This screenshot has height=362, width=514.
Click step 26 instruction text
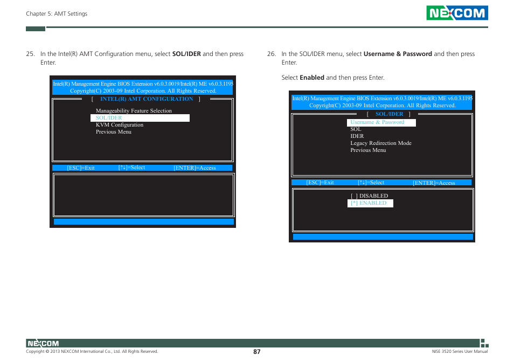(x=378, y=58)
